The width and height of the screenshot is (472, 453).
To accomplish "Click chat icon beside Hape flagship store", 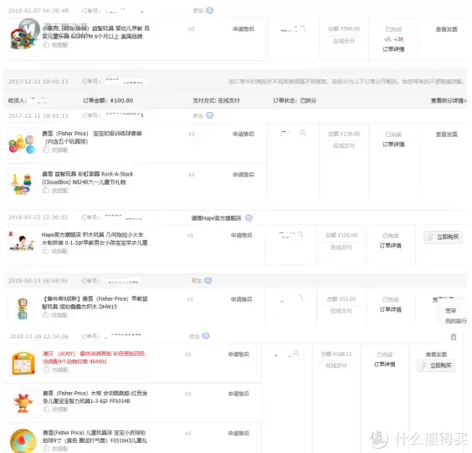I will click(249, 218).
